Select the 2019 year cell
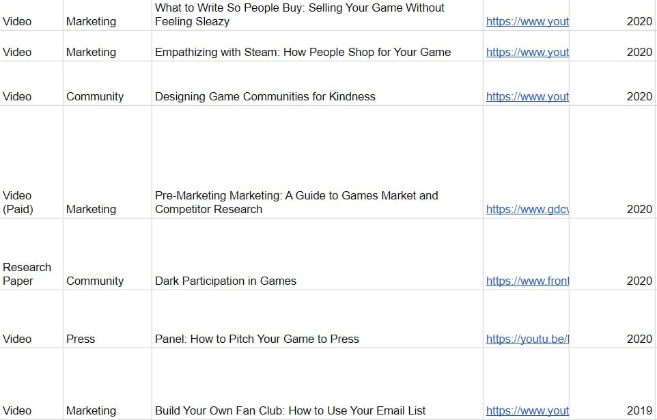 [639, 410]
